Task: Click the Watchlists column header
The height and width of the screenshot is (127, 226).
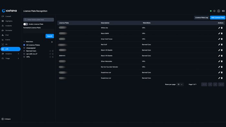Action: [147, 23]
